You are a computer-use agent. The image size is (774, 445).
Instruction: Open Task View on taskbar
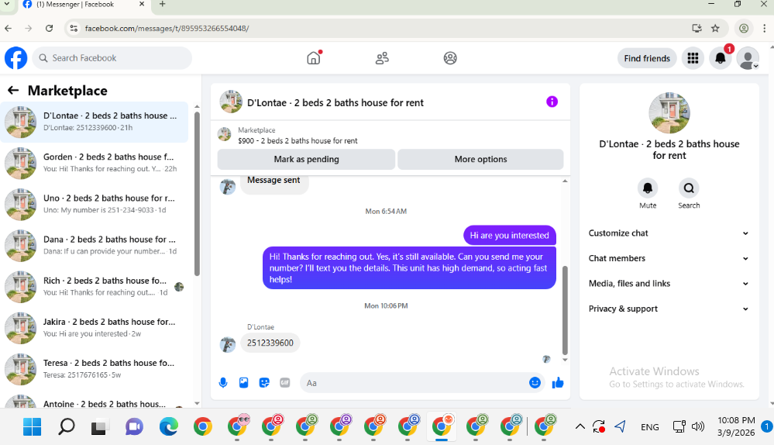click(99, 426)
